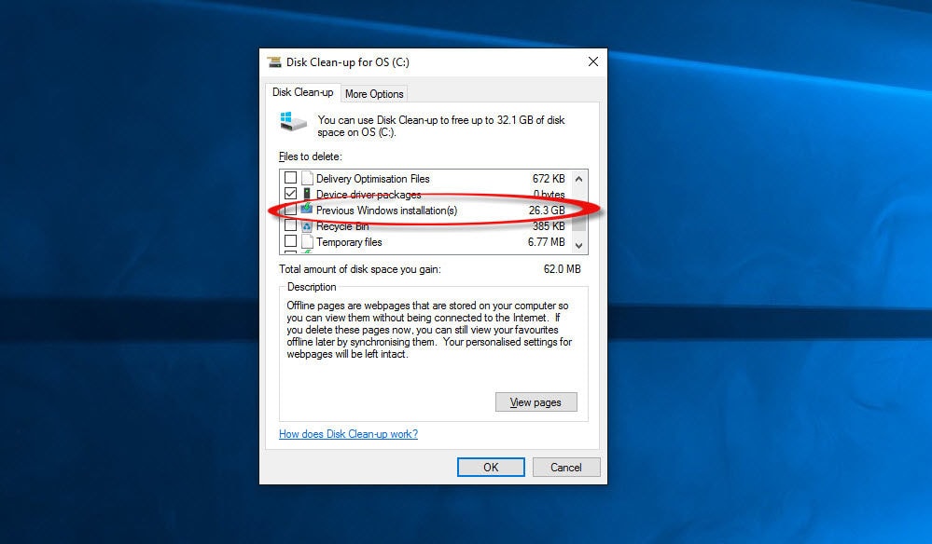Click the View pages button
The height and width of the screenshot is (544, 932).
coord(536,402)
